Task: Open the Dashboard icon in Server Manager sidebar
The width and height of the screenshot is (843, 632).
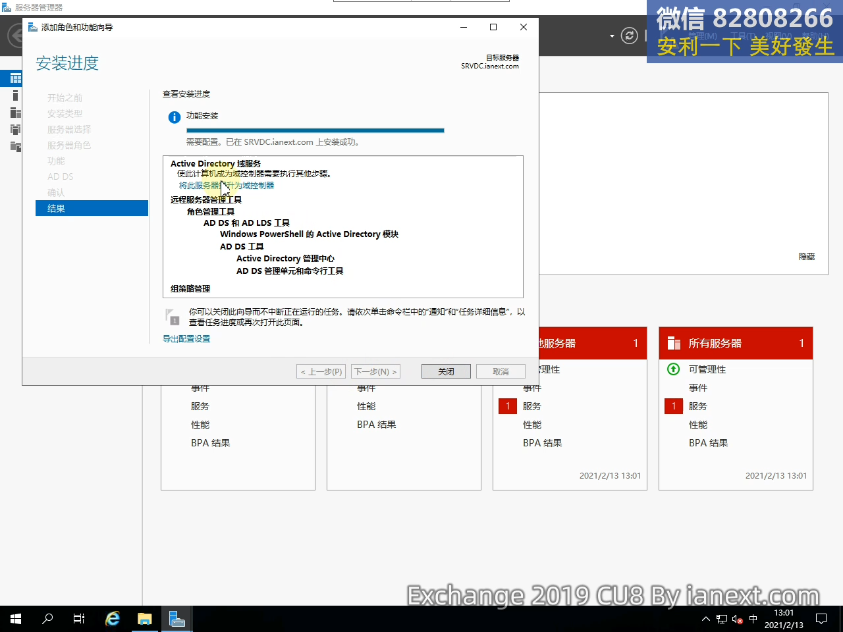Action: 16,78
